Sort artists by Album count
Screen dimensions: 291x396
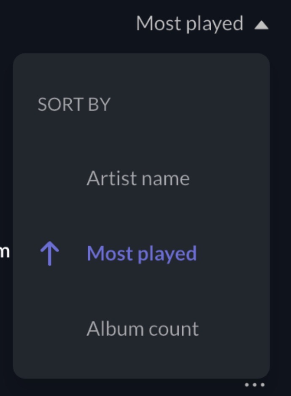(143, 329)
